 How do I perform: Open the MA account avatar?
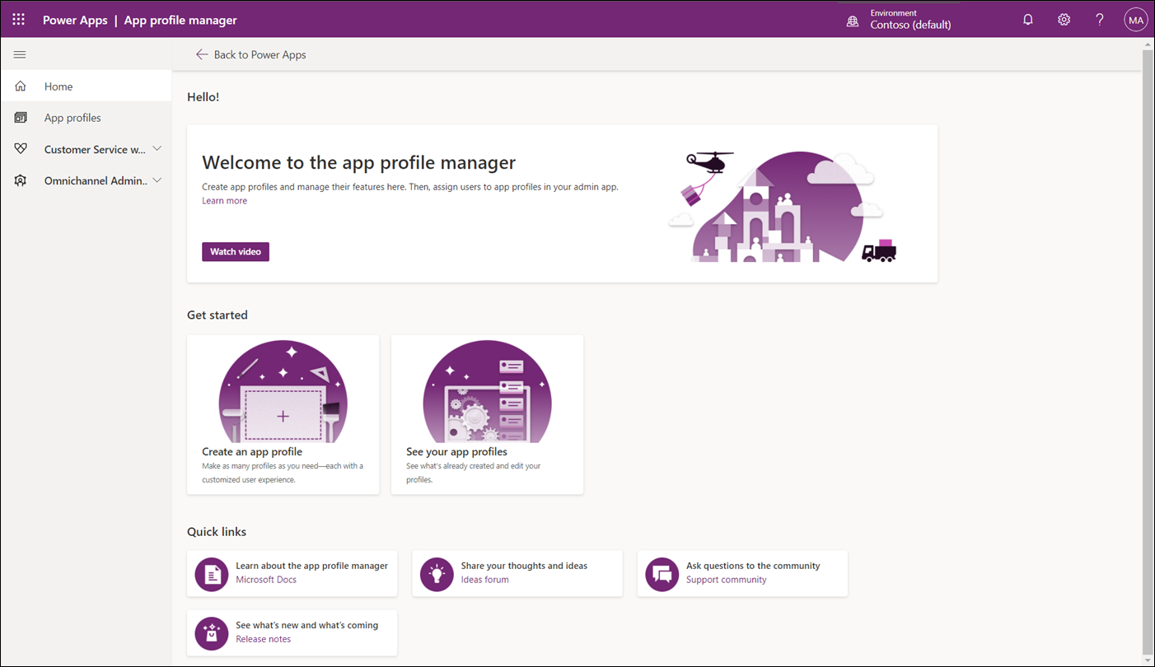click(1136, 20)
